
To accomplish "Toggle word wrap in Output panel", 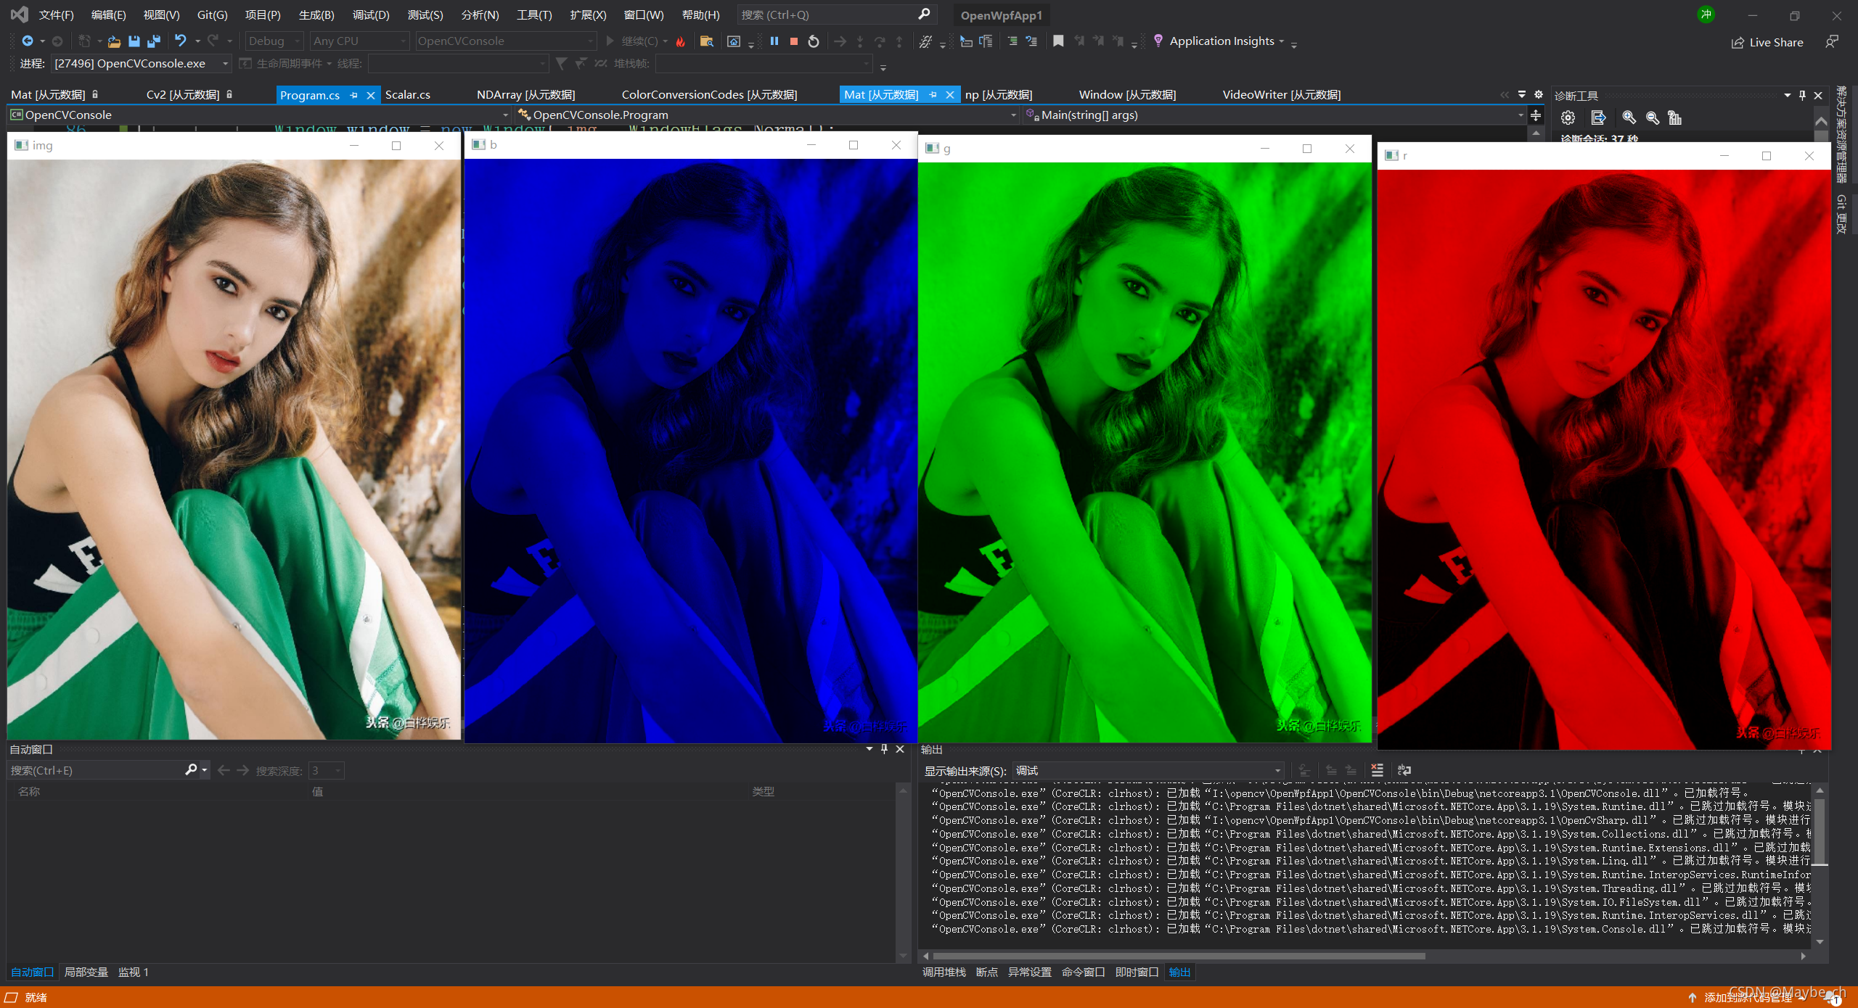I will point(1404,770).
